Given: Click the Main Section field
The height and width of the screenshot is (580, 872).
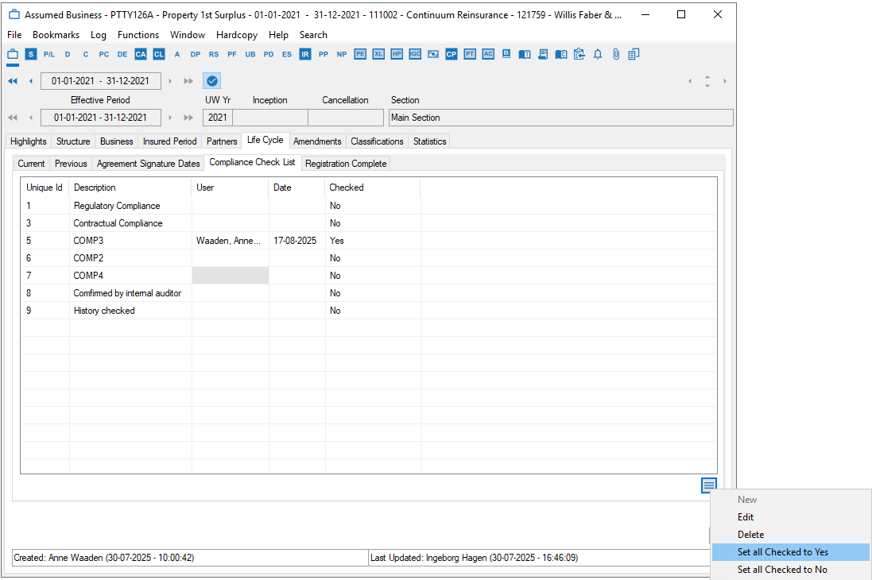Looking at the screenshot, I should pos(560,118).
